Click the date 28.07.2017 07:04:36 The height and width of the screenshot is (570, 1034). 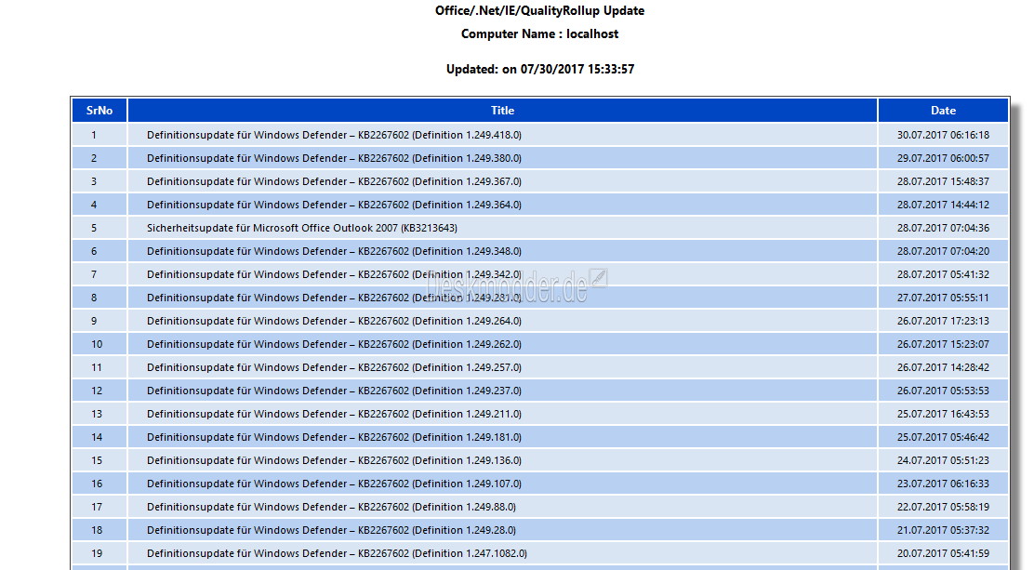click(943, 228)
